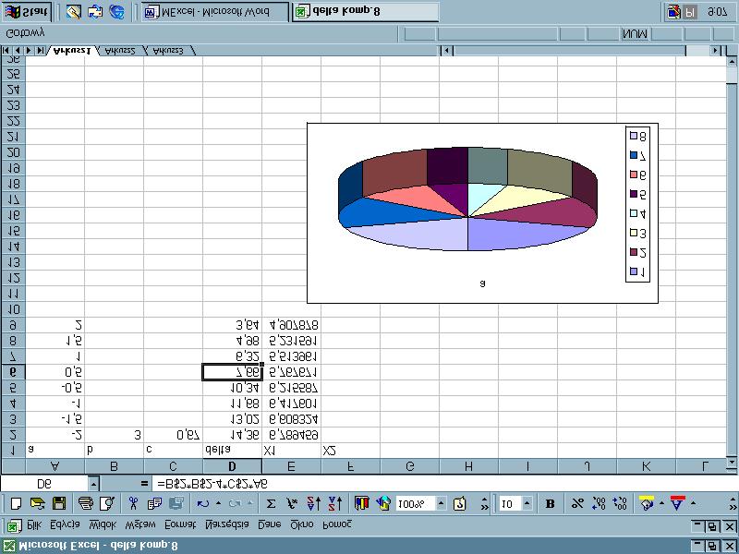The height and width of the screenshot is (554, 739).
Task: Apply Percent Style from the formatting toolbar
Action: click(577, 503)
